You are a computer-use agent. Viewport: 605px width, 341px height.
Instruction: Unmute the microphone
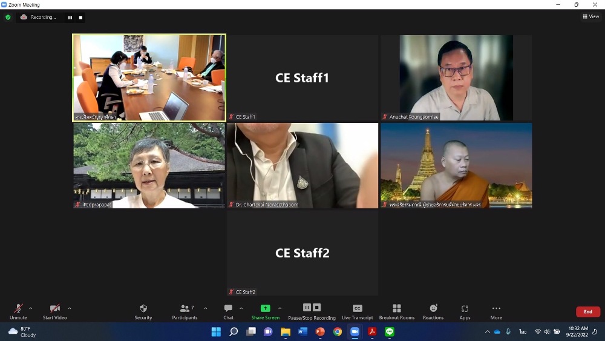18,311
